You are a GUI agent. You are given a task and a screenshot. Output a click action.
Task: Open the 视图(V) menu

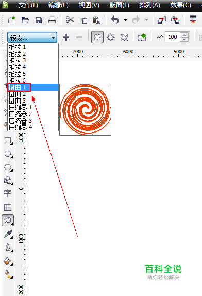tap(89, 5)
